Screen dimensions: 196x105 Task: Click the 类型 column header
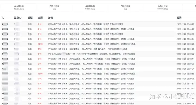click(x=30, y=18)
